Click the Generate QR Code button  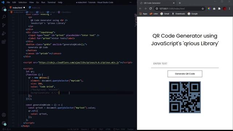185,74
